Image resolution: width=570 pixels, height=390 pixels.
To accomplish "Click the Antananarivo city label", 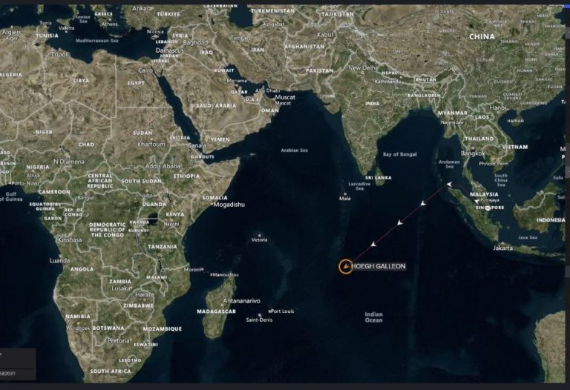I will pyautogui.click(x=241, y=301).
